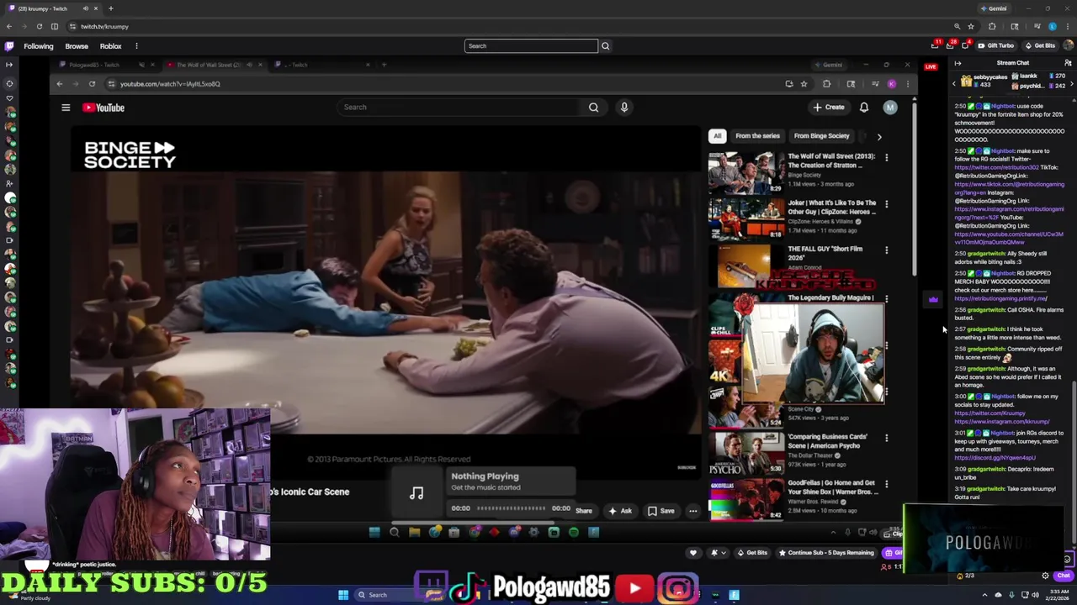Screen dimensions: 1077x605
Task: Open the chat settings gear
Action: 1045,576
